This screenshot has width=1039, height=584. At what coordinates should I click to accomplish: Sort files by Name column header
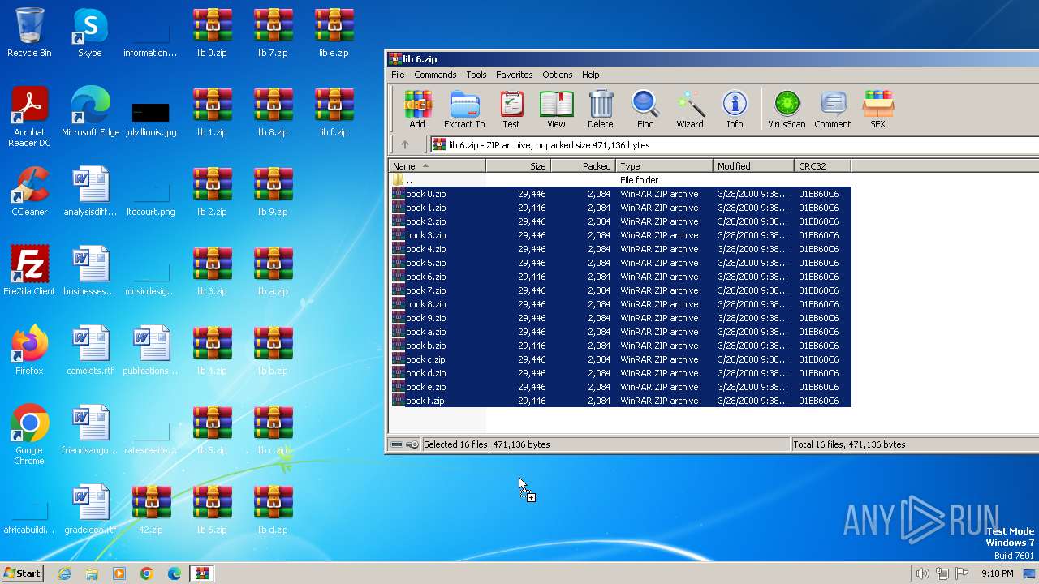[x=437, y=166]
